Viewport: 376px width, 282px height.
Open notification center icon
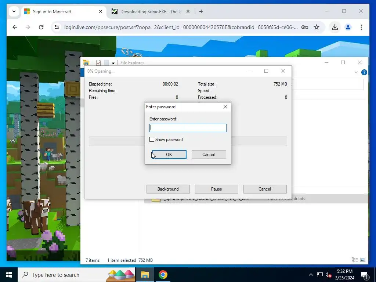[364, 275]
